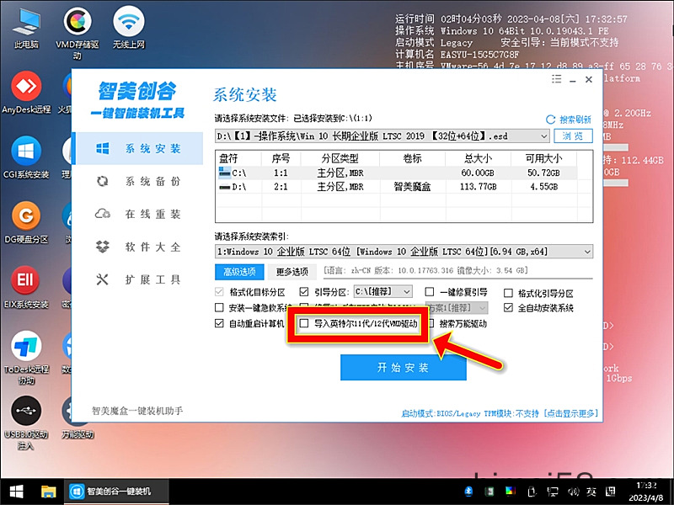Click the 点击显示更多 link

(x=570, y=413)
